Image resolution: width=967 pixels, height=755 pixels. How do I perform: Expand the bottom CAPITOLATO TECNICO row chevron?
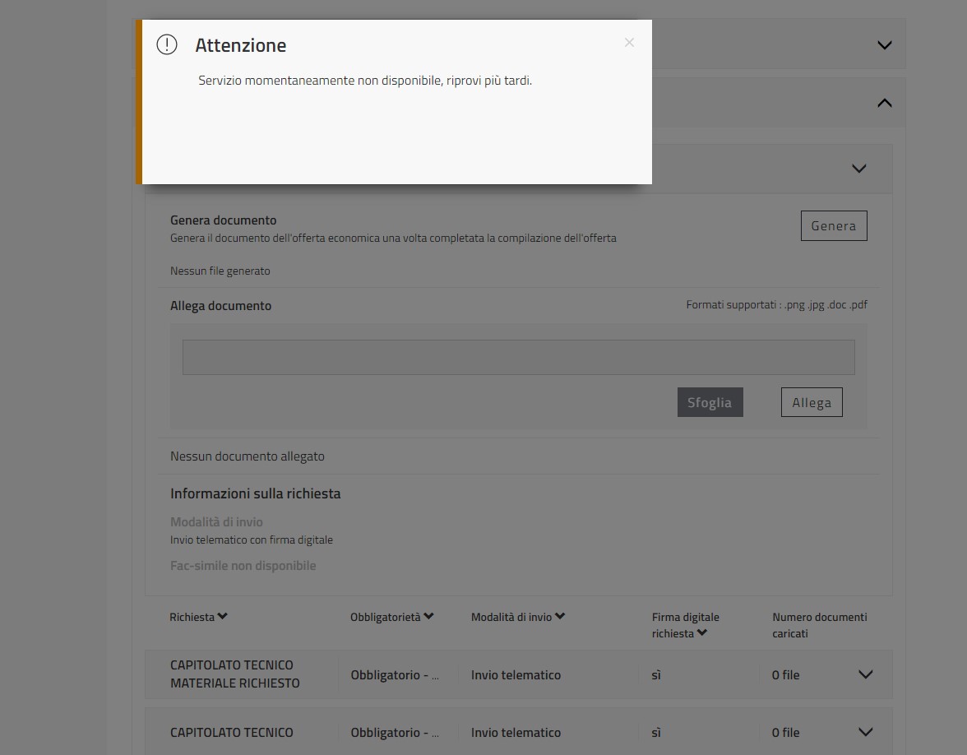tap(865, 732)
